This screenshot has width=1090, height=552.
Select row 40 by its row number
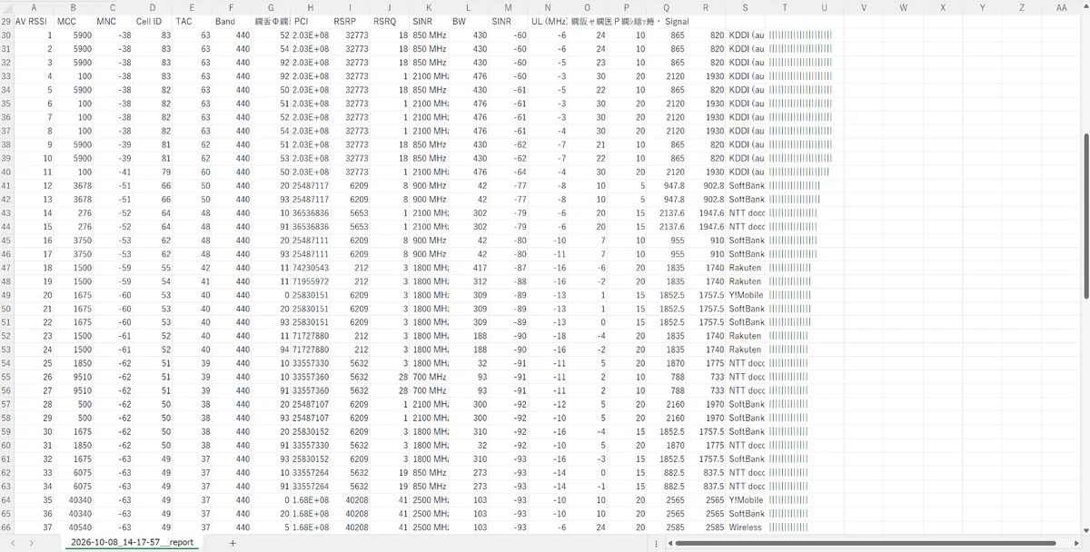click(x=6, y=172)
